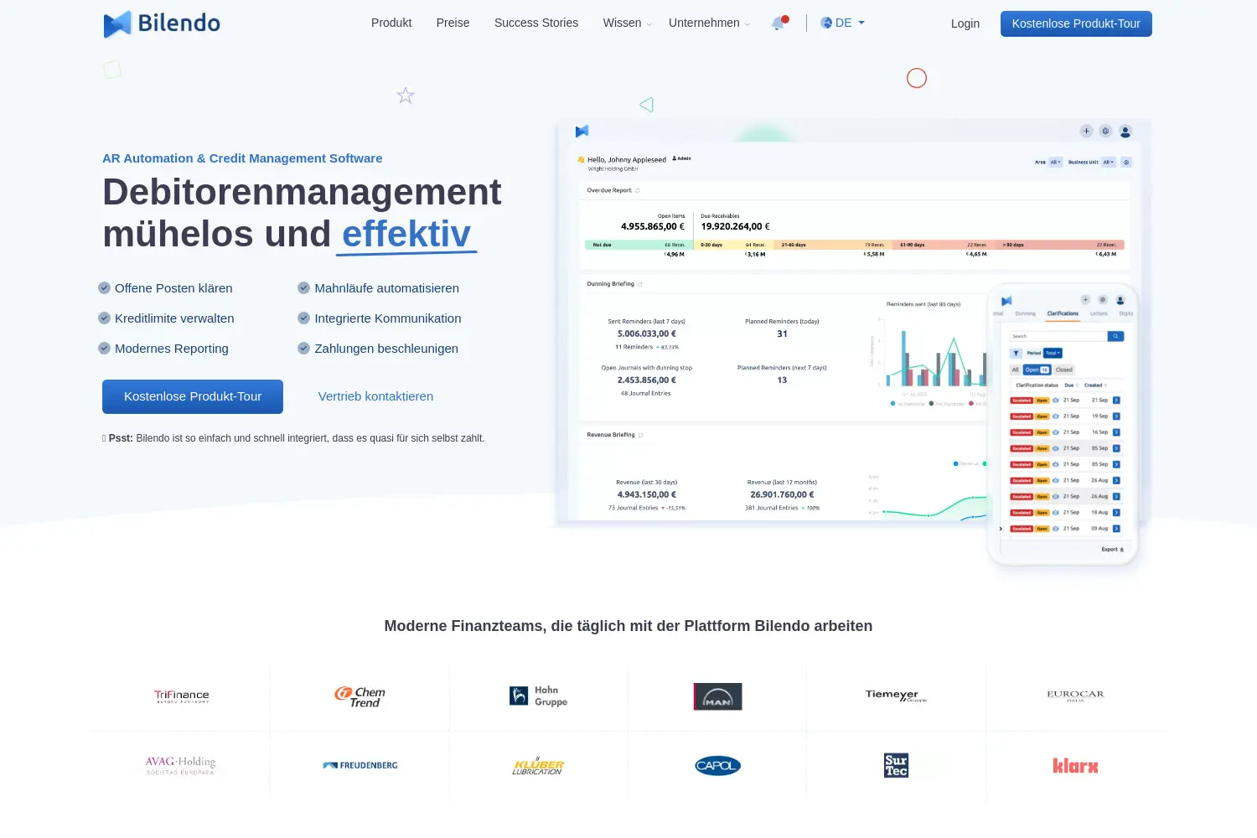Click the AVAG Holding logo

tap(181, 765)
